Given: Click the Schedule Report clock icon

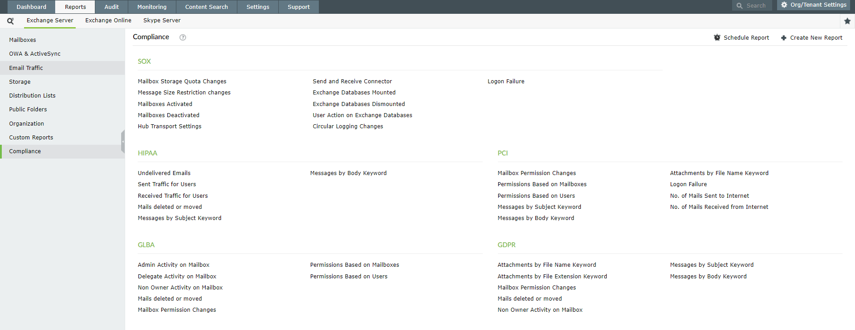Looking at the screenshot, I should 717,38.
